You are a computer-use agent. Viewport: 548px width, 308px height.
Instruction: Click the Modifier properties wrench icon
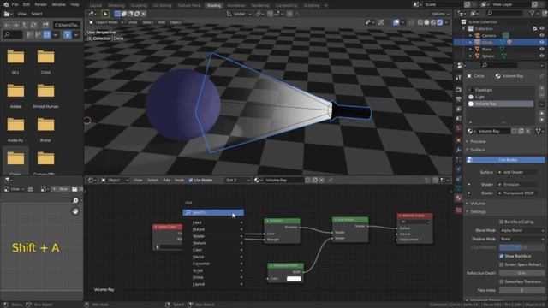click(459, 151)
